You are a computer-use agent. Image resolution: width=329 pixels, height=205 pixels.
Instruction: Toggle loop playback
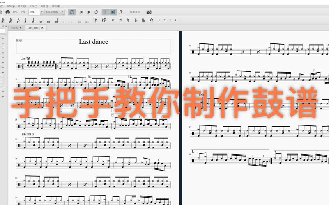pos(97,12)
